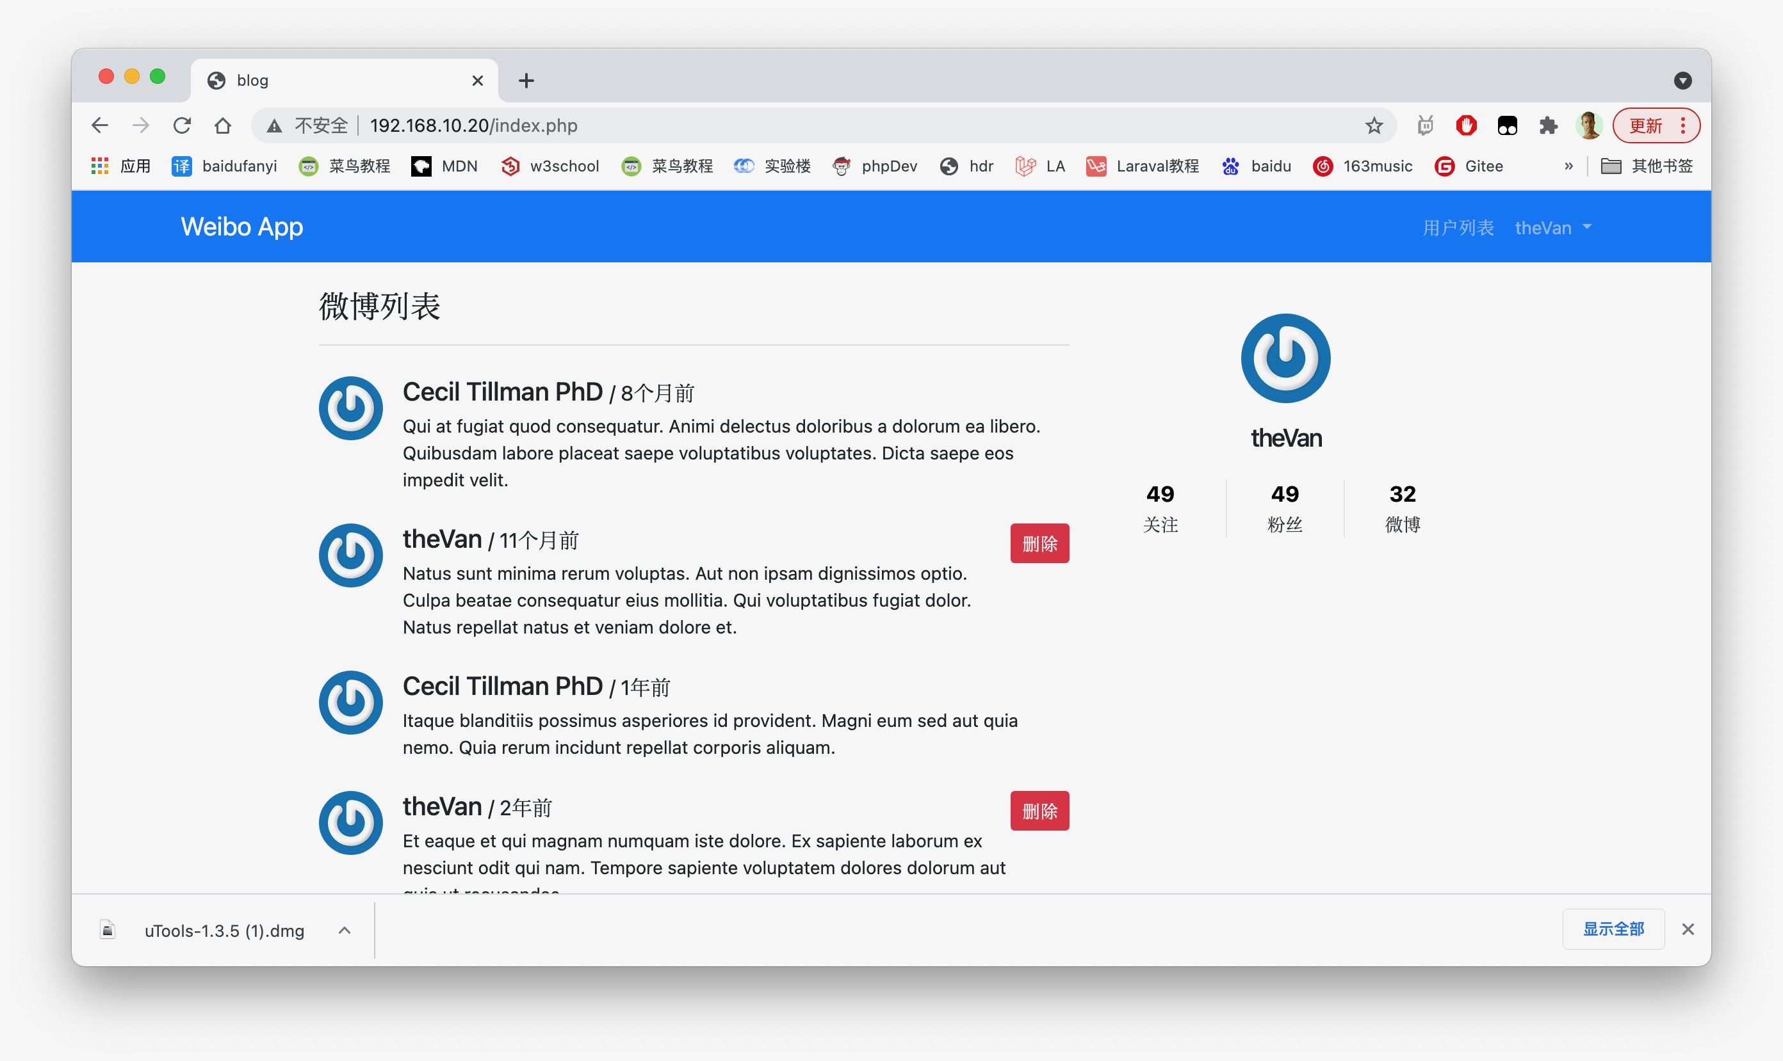Click the red hand ad-blocker extension icon
The width and height of the screenshot is (1783, 1061).
[1466, 126]
